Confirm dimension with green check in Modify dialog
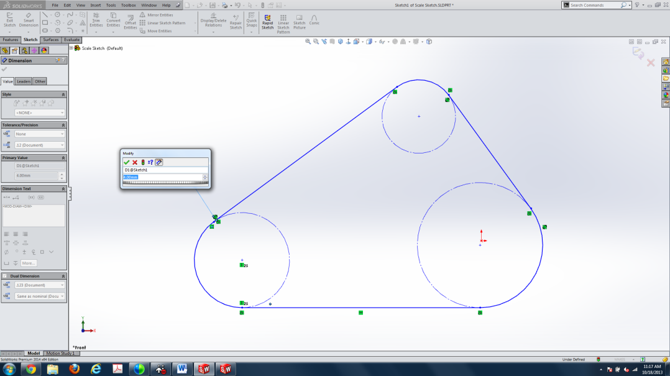This screenshot has height=376, width=670. (127, 162)
